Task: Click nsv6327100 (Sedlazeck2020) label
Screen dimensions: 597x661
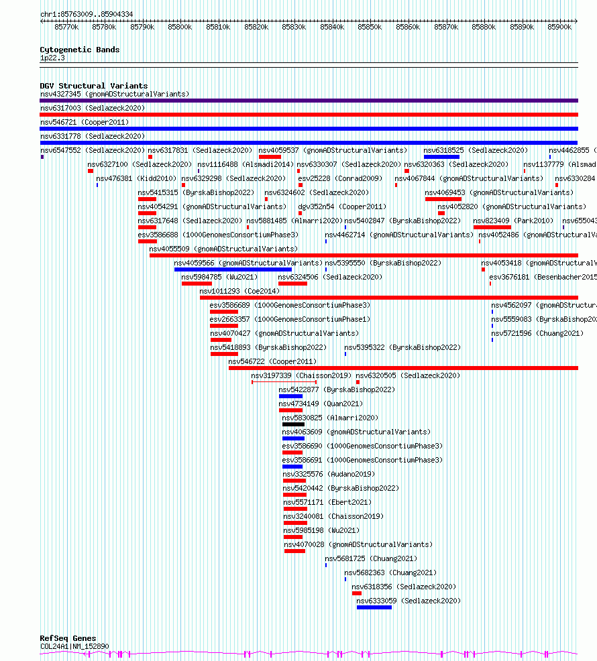Action: (x=140, y=164)
